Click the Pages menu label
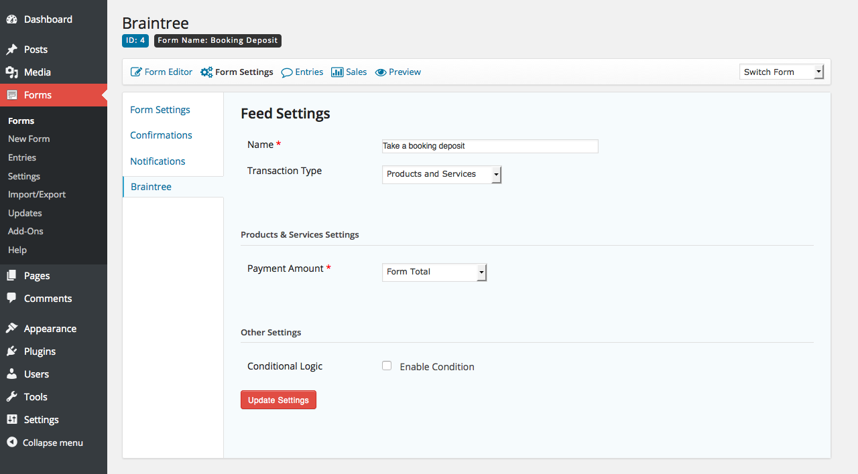858x474 pixels. click(37, 276)
